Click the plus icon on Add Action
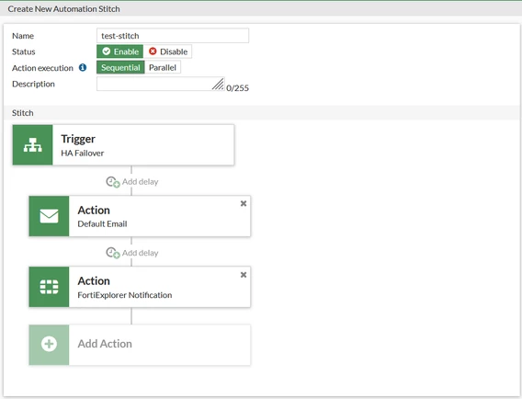Screen dimensions: 522x399 pos(49,344)
